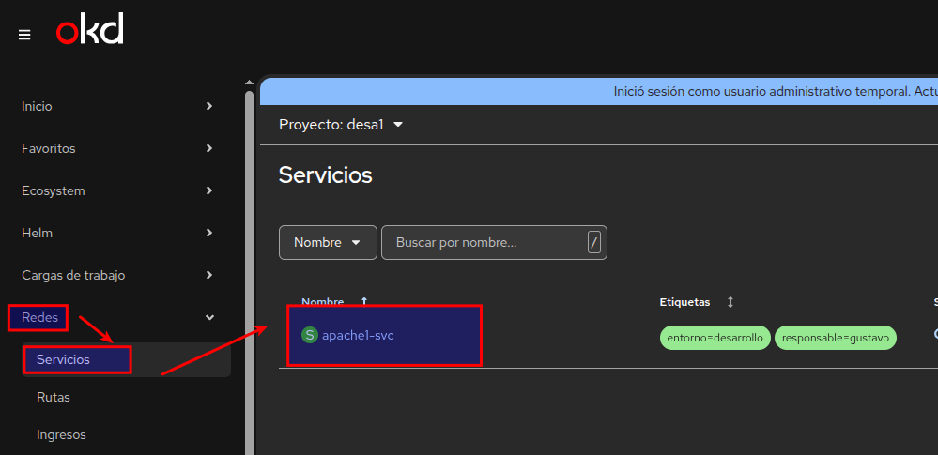Click the slash shortcut icon in search
Image resolution: width=938 pixels, height=455 pixels.
593,242
